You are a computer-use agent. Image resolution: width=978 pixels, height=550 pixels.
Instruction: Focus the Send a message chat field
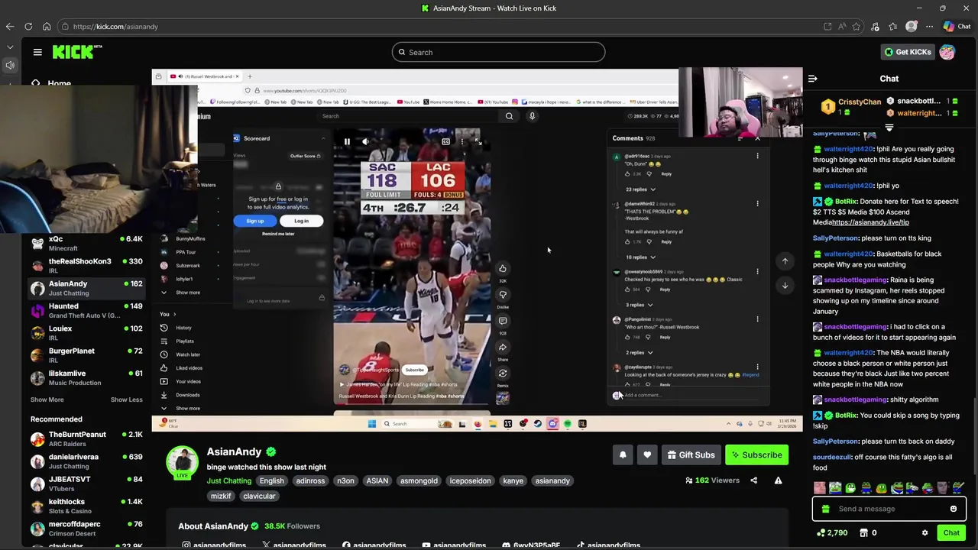click(889, 509)
